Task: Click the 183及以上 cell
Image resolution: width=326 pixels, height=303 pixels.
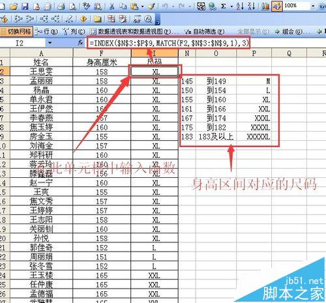Action: (x=216, y=137)
